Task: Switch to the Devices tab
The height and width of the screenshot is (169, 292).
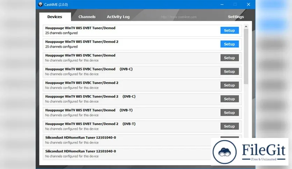Action: (55, 17)
